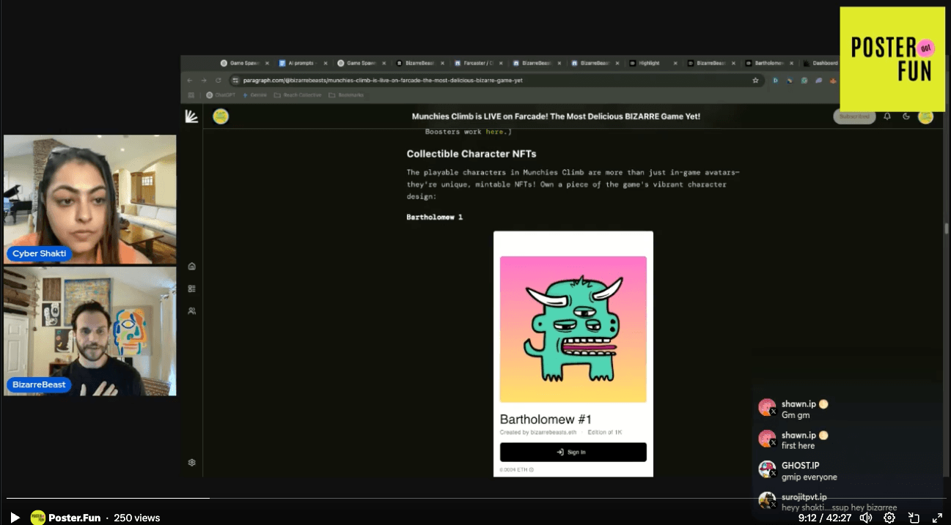Open the sidebar people icon
The height and width of the screenshot is (525, 951).
tap(191, 311)
